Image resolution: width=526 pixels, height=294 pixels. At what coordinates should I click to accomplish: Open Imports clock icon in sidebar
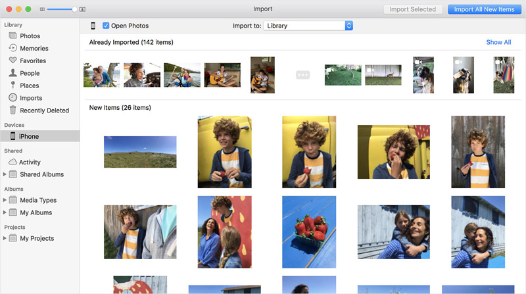12,98
